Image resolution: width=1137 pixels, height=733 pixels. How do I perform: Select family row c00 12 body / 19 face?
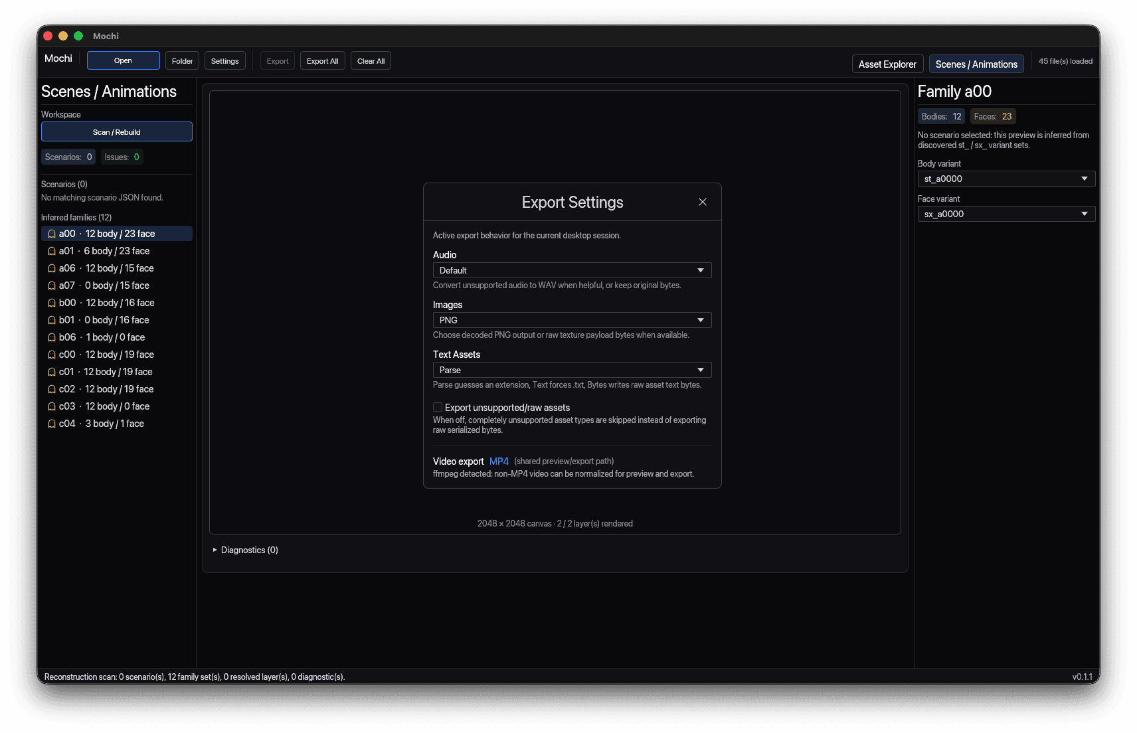117,355
